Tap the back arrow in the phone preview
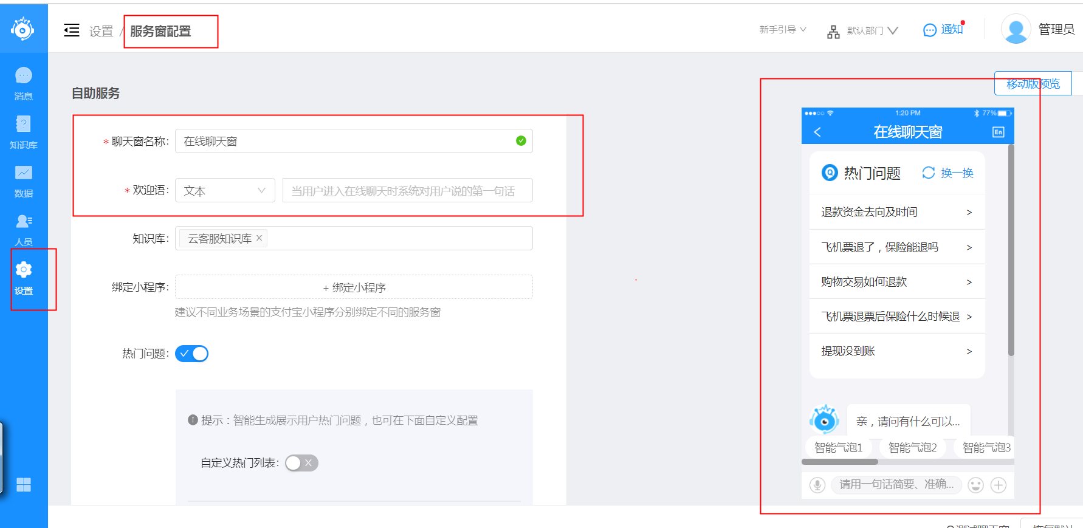1083x528 pixels. (x=817, y=132)
